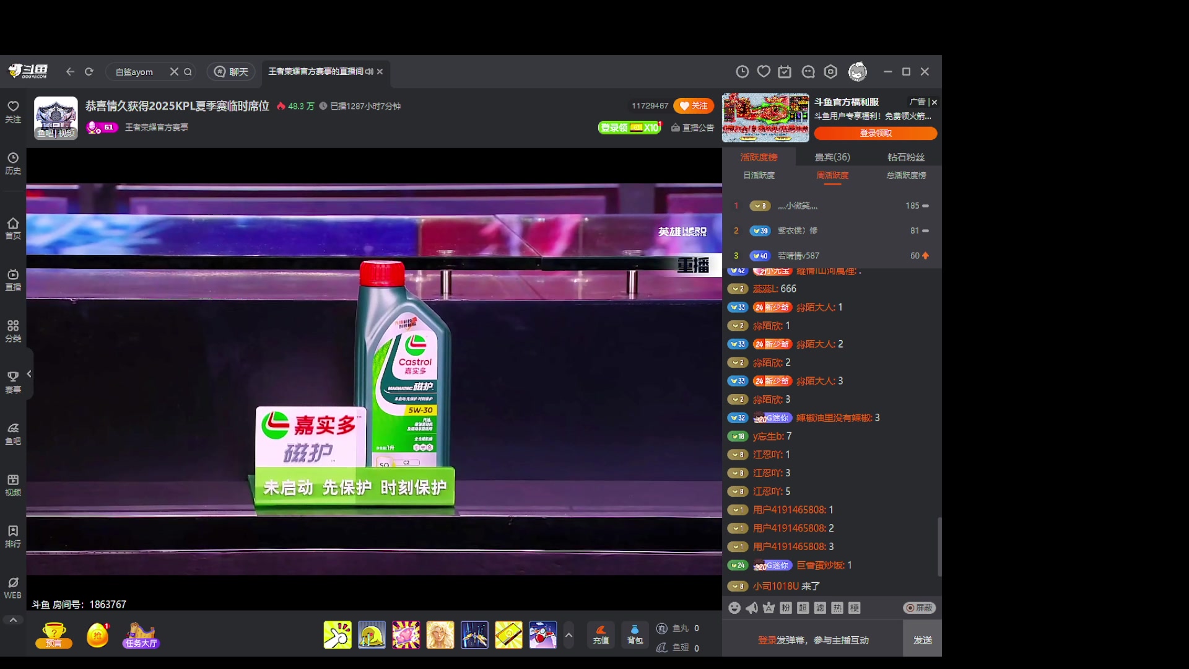Close the live room tab

point(380,72)
